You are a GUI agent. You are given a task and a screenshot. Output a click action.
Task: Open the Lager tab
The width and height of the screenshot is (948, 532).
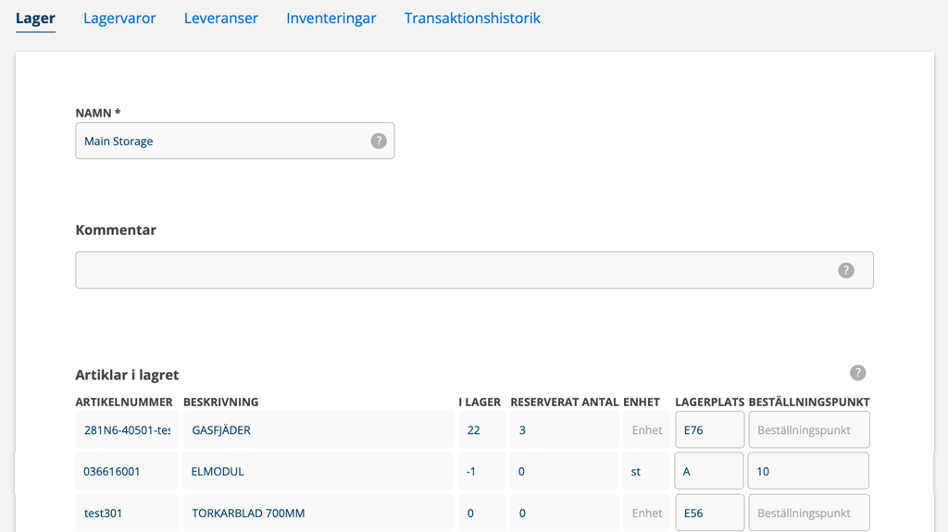[35, 18]
